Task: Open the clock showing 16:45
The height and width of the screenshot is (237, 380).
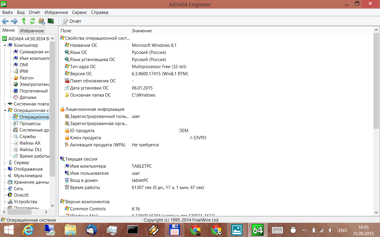Action: (x=363, y=230)
